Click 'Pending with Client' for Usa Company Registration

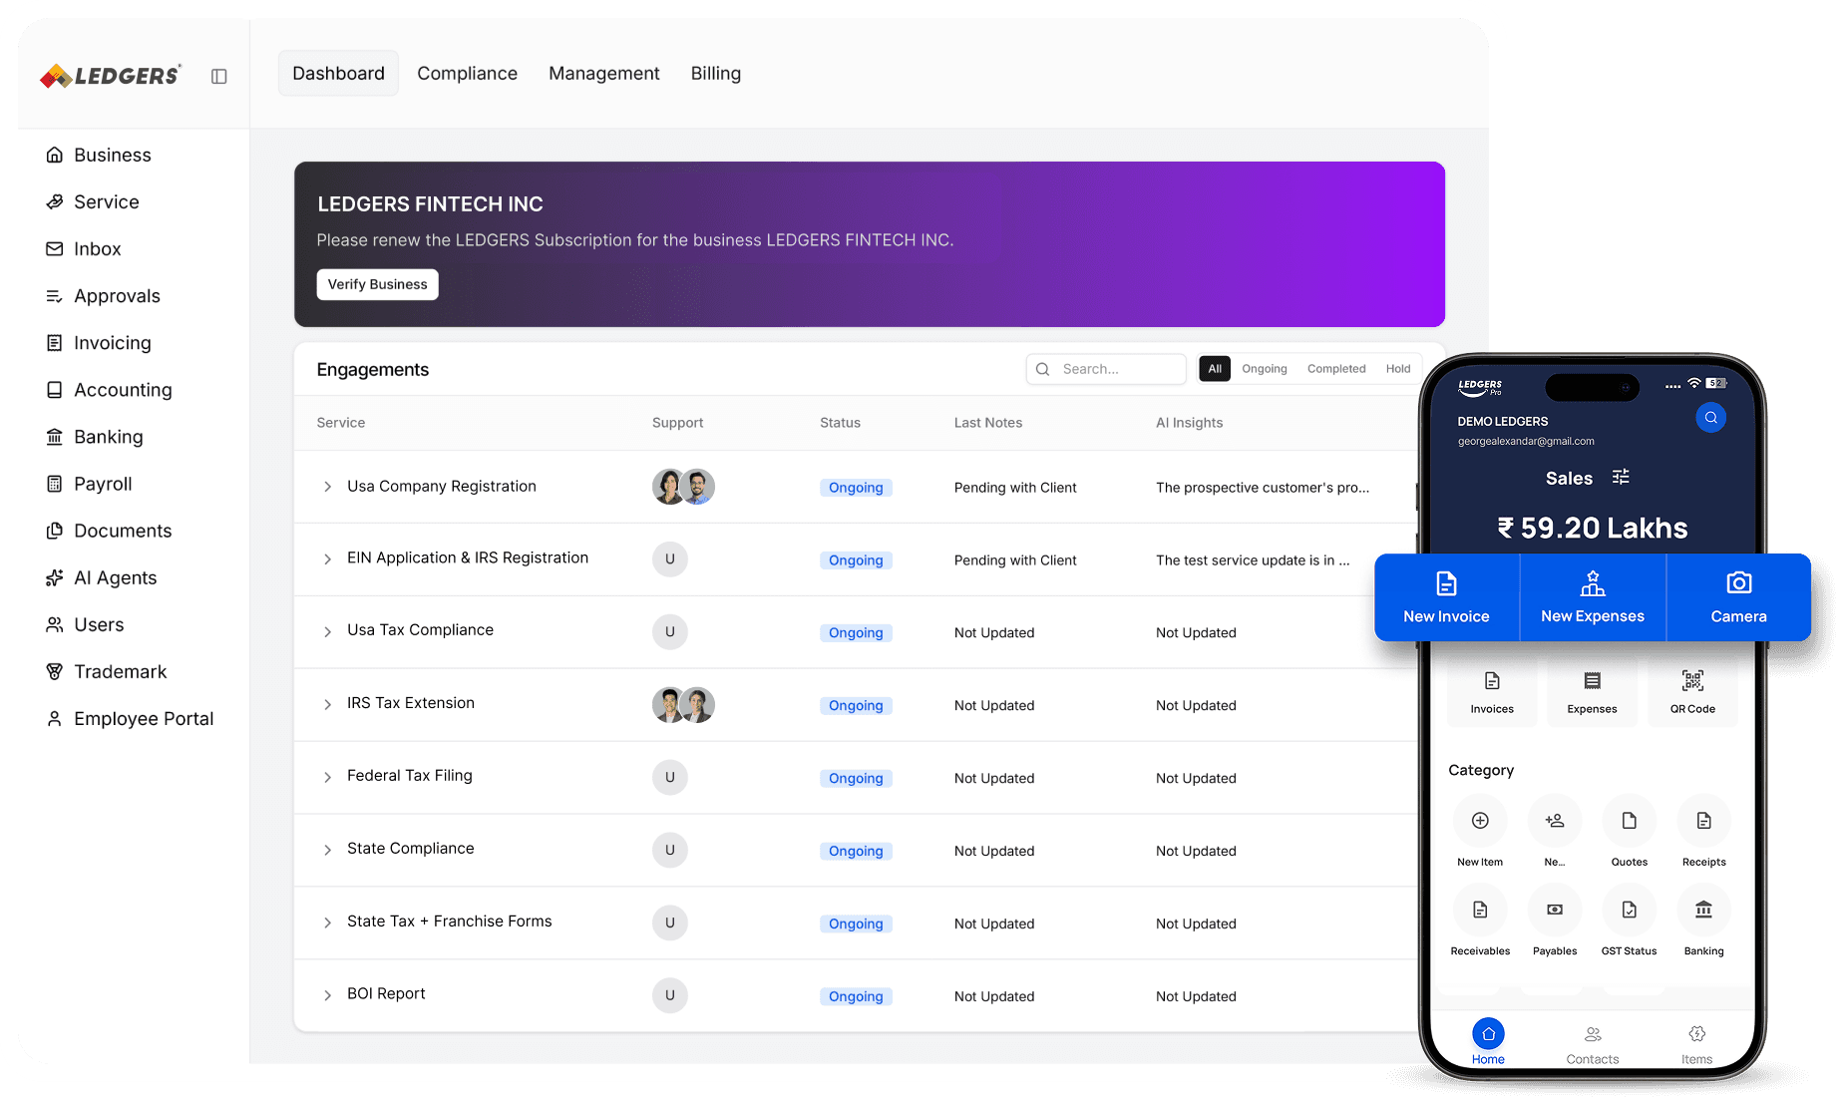tap(1015, 488)
